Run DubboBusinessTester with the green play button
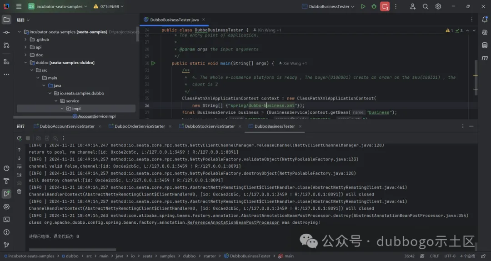491x261 pixels. [363, 6]
